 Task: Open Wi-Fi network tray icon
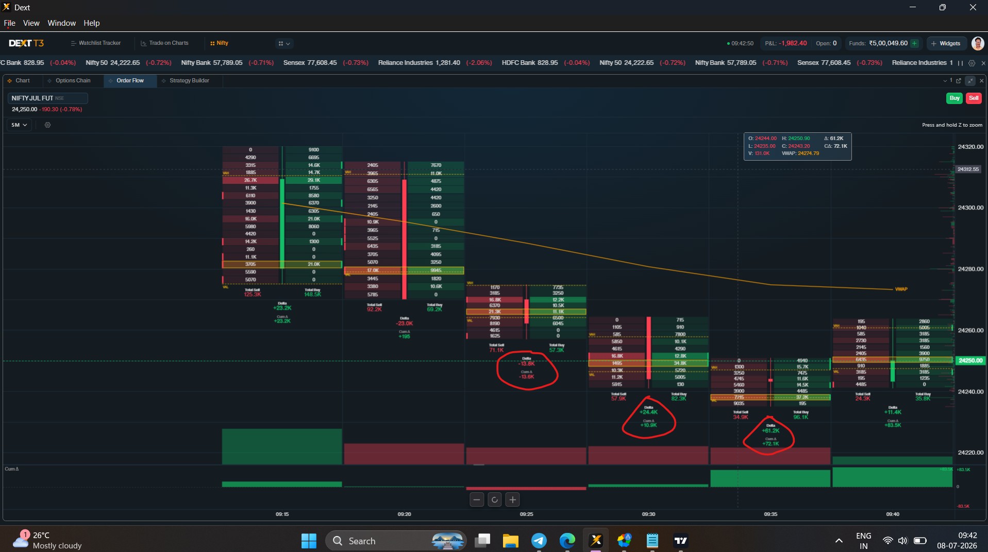[x=887, y=541]
